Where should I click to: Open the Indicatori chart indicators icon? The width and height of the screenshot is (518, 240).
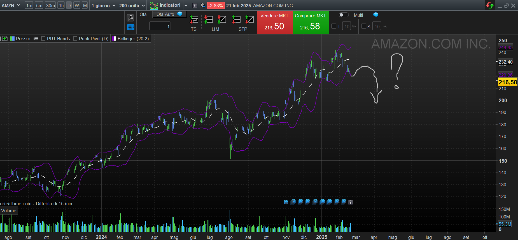(154, 5)
